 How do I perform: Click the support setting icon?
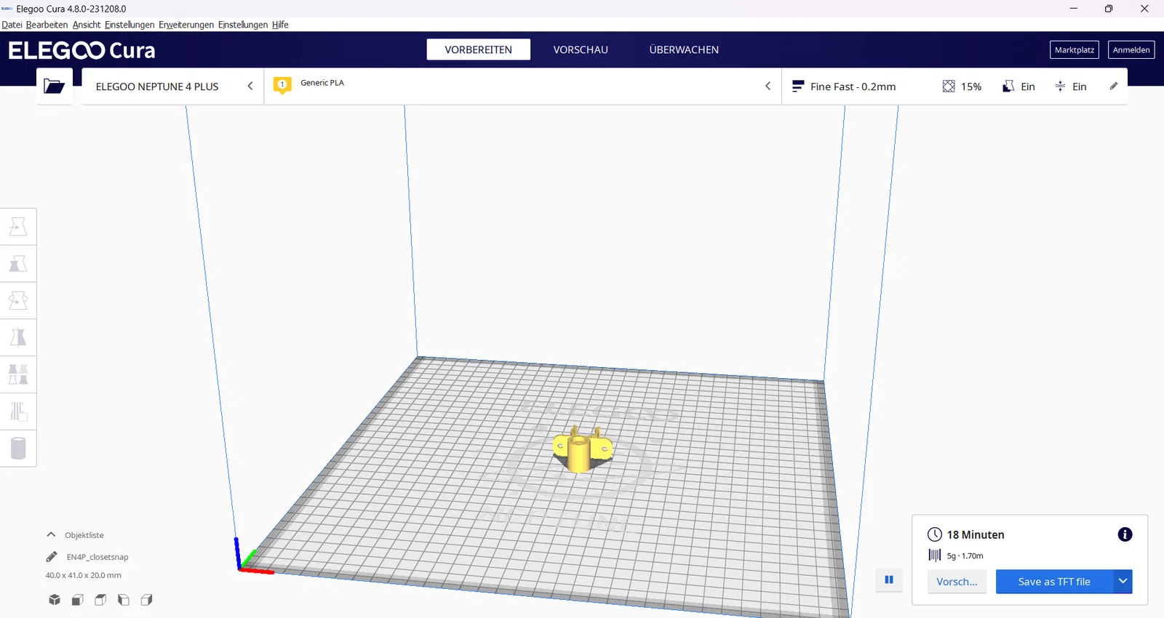tap(1008, 87)
